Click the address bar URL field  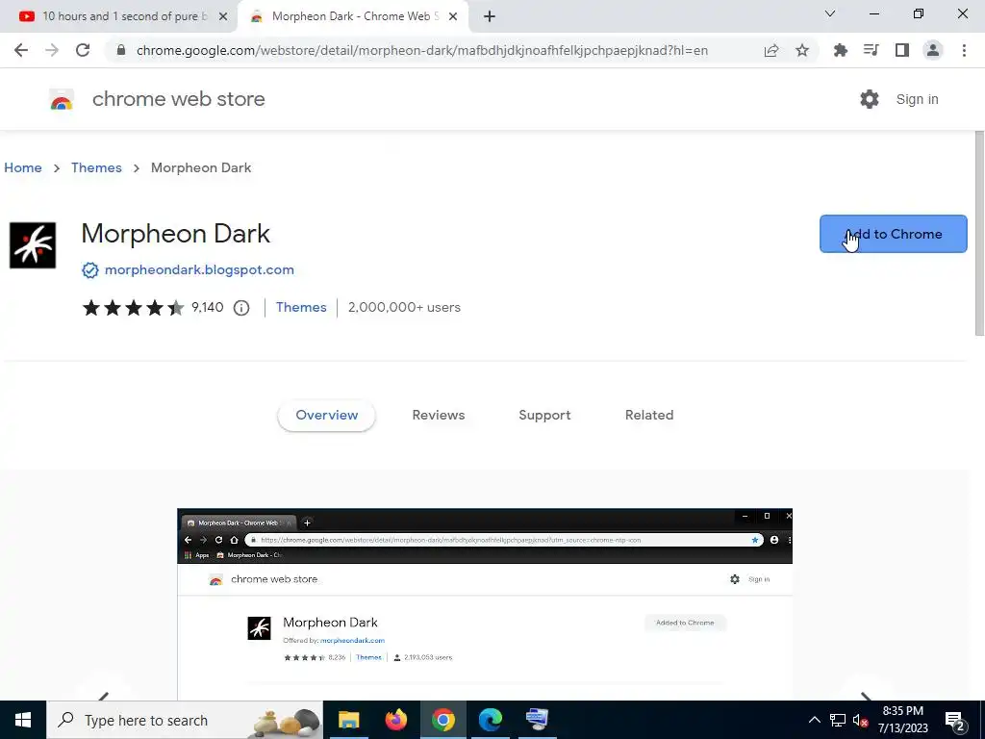click(422, 50)
